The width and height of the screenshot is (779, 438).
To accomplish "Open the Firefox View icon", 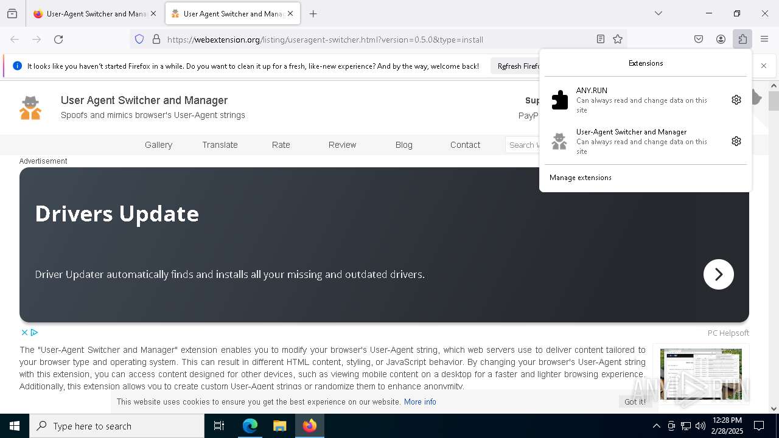I will coord(12,13).
